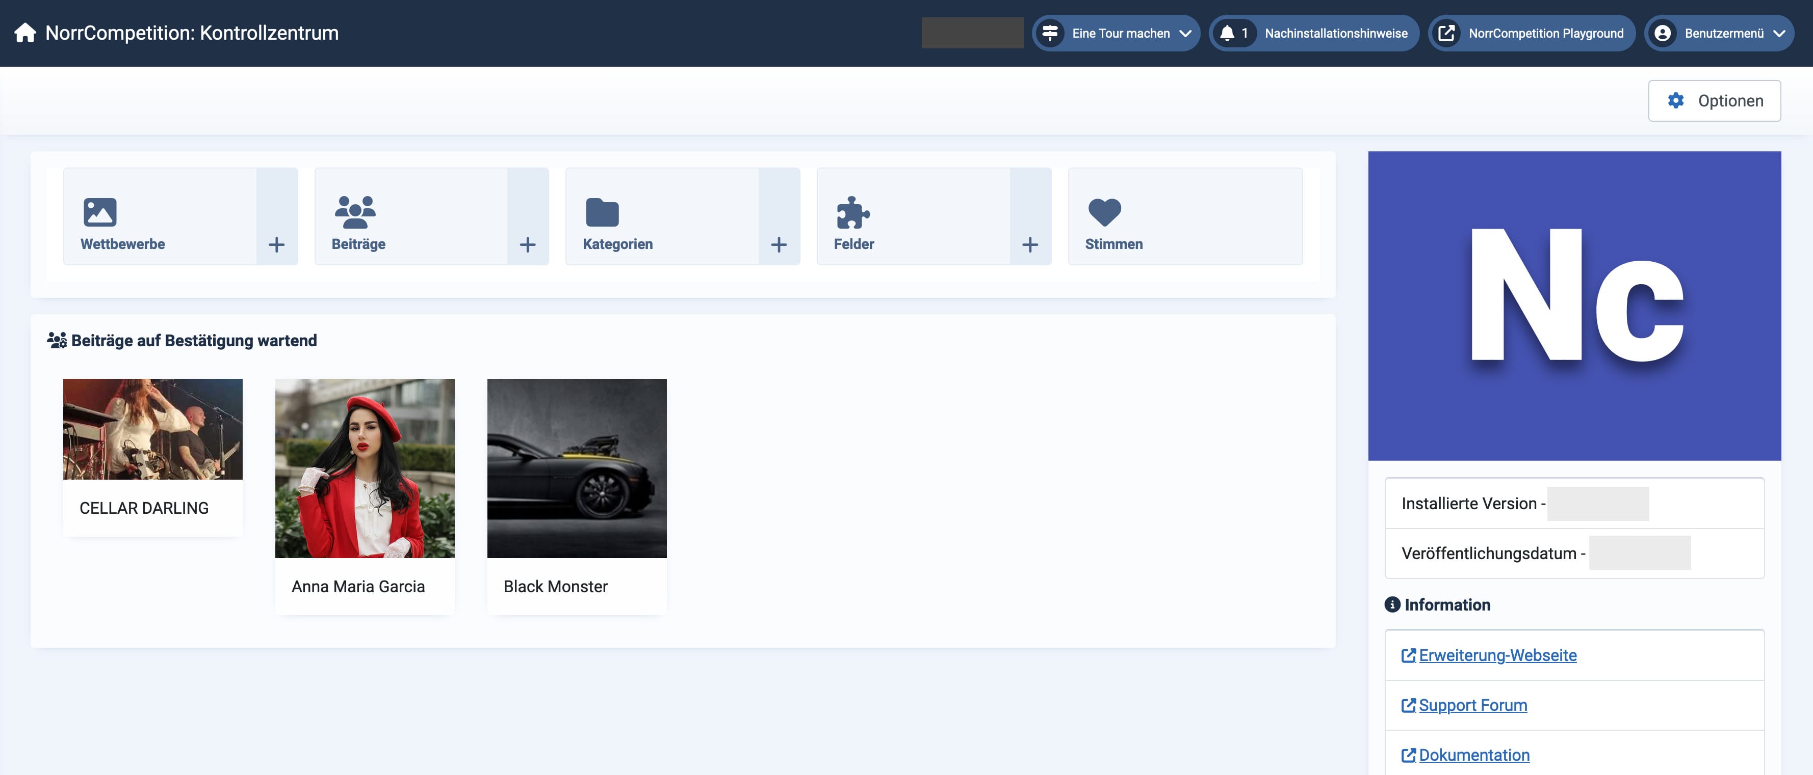Click the Optionen button

(1714, 100)
